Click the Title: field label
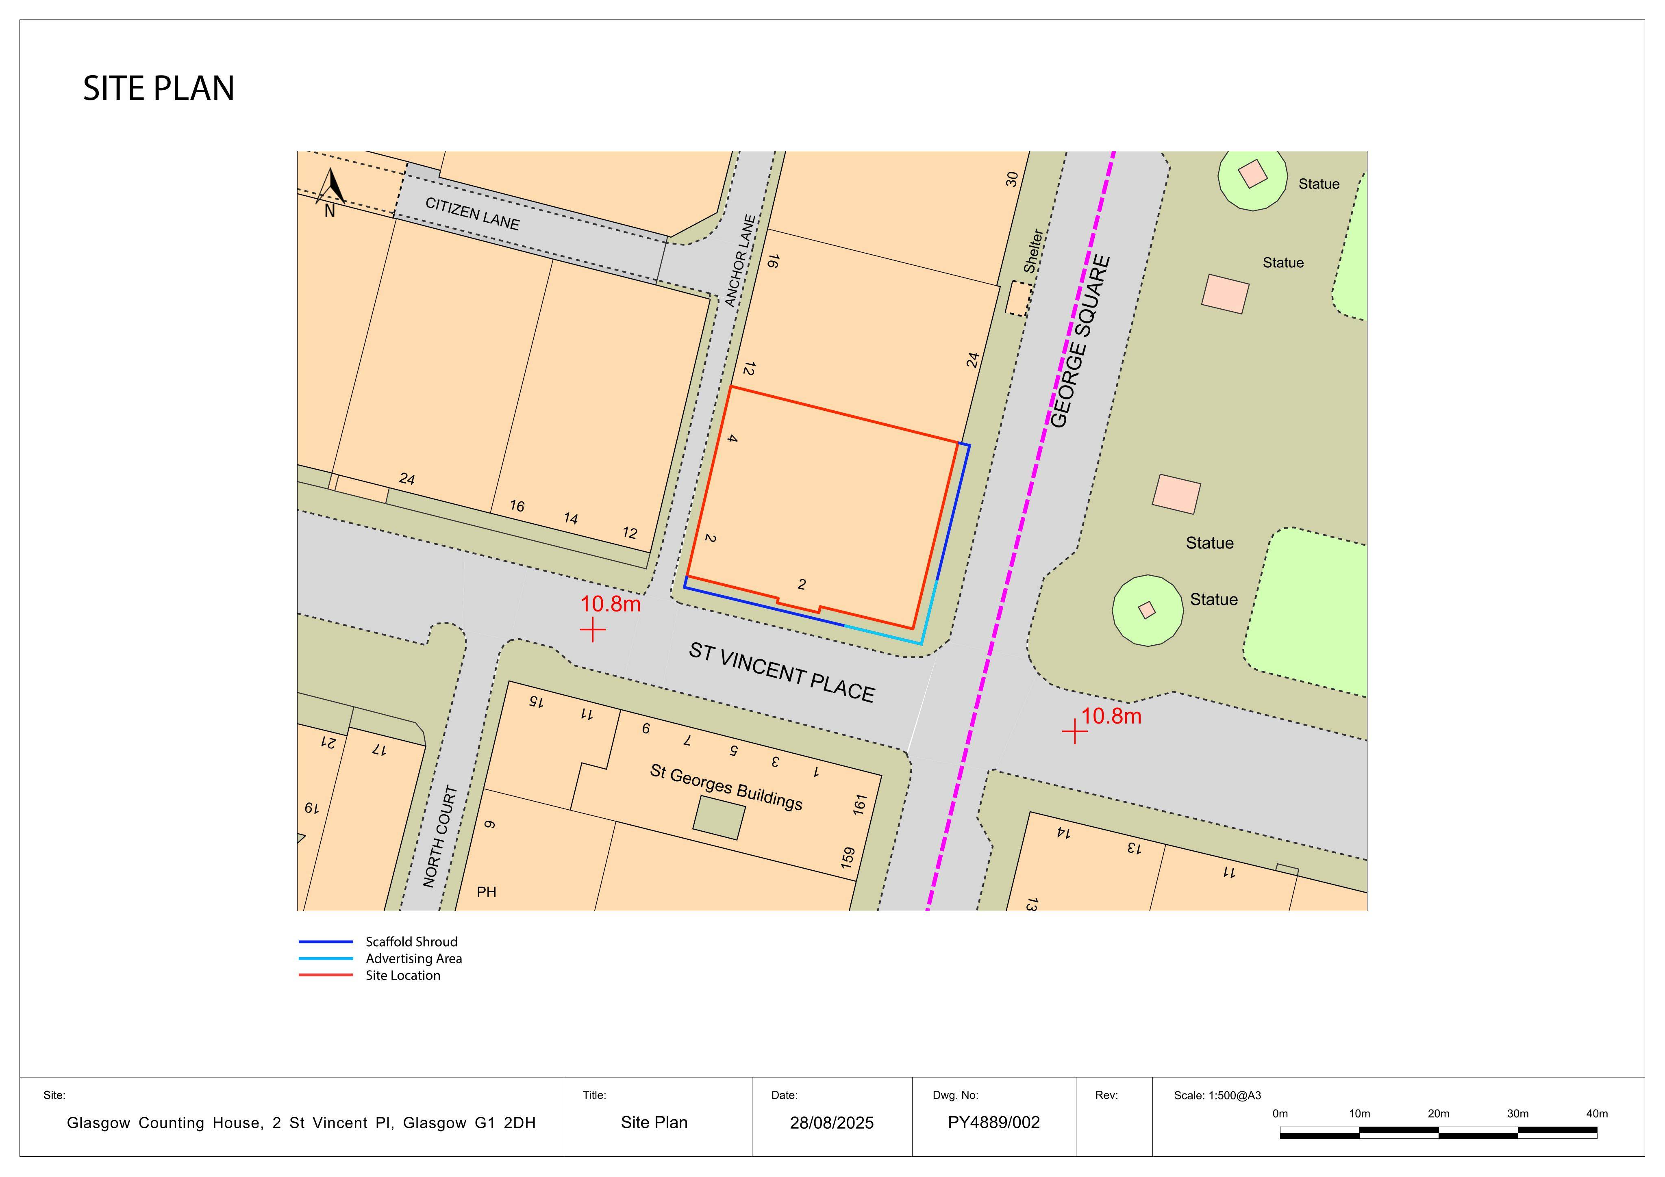The height and width of the screenshot is (1177, 1665). coord(594,1096)
